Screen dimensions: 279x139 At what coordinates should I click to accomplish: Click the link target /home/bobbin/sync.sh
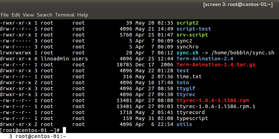pos(243,53)
